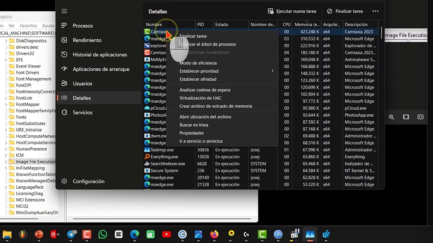Select the MCI Extensions registry key
The image size is (433, 243).
30,200
